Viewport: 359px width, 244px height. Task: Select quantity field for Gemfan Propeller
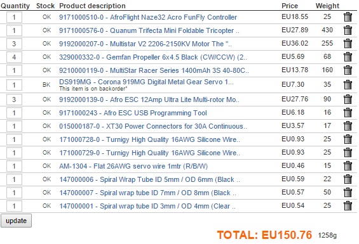coord(14,57)
